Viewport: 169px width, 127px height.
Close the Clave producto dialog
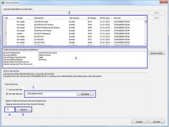(x=163, y=2)
